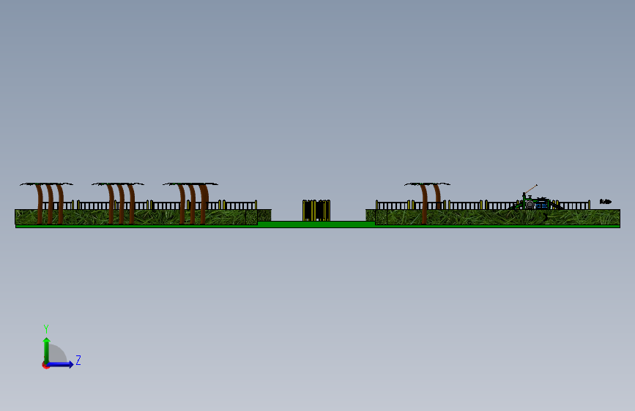635x411 pixels.
Task: Select the yellow-and-black gate in the middle gap
Action: pos(316,211)
